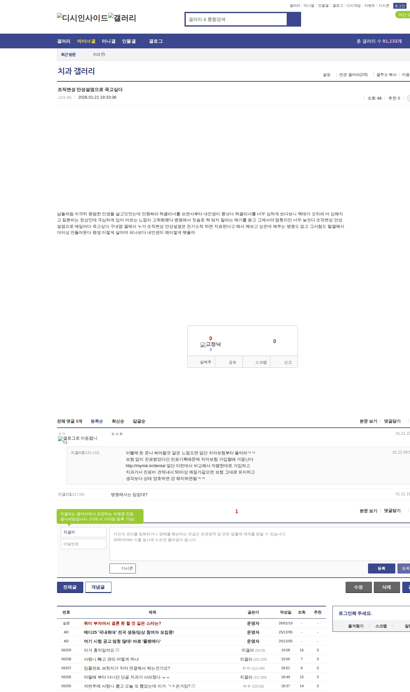This screenshot has width=410, height=692.
Task: Click the search button beside the search box
Action: tap(294, 19)
